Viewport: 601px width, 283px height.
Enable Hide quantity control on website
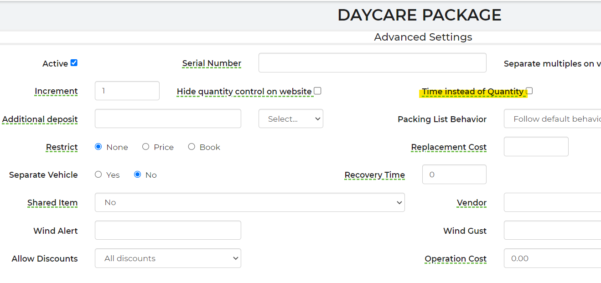tap(317, 91)
